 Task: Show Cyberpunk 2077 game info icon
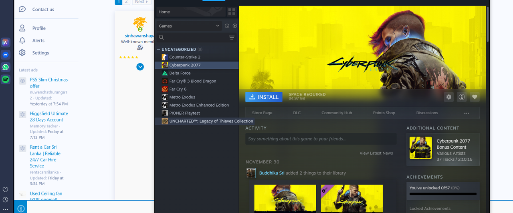tap(462, 97)
